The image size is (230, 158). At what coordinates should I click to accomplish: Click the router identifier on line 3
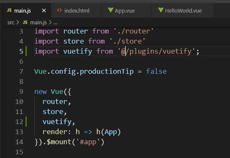click(76, 31)
